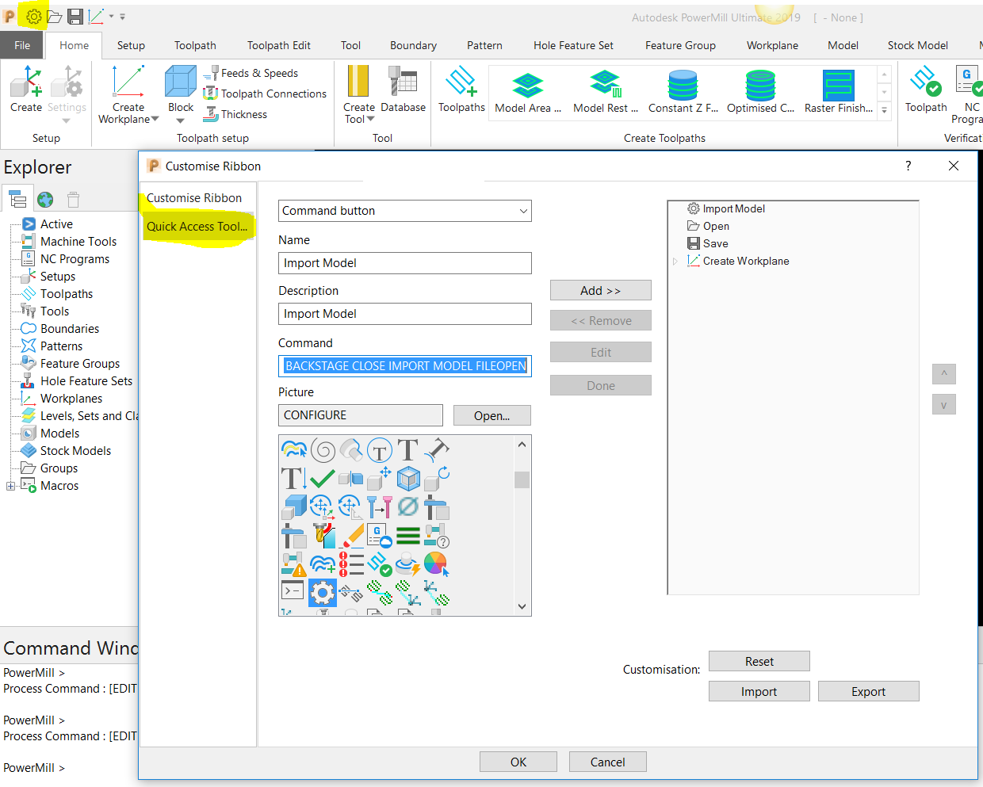
Task: Switch to the Stock Model tab
Action: (x=918, y=45)
